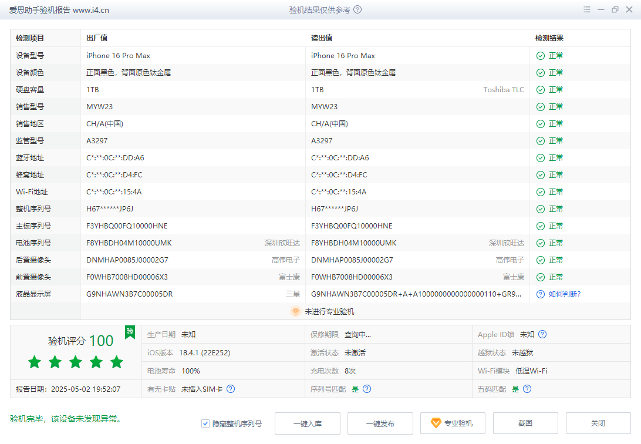Click the iOS版本 18.4.1 (22E252) value
This screenshot has width=641, height=444.
[204, 353]
